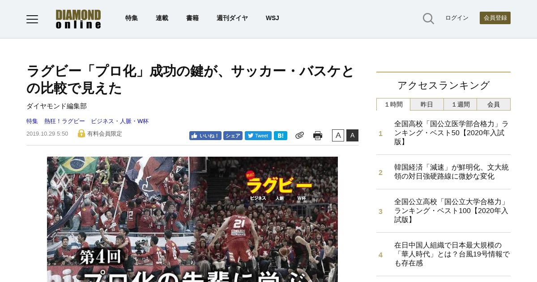Click the Diamond Online logo
The image size is (537, 282).
point(78,19)
